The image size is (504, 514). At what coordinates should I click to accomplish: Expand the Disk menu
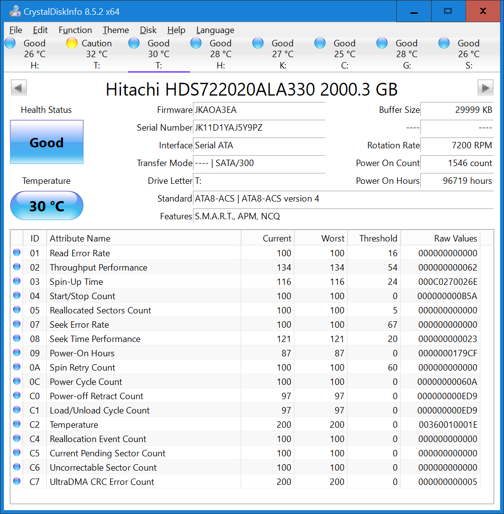pos(148,30)
